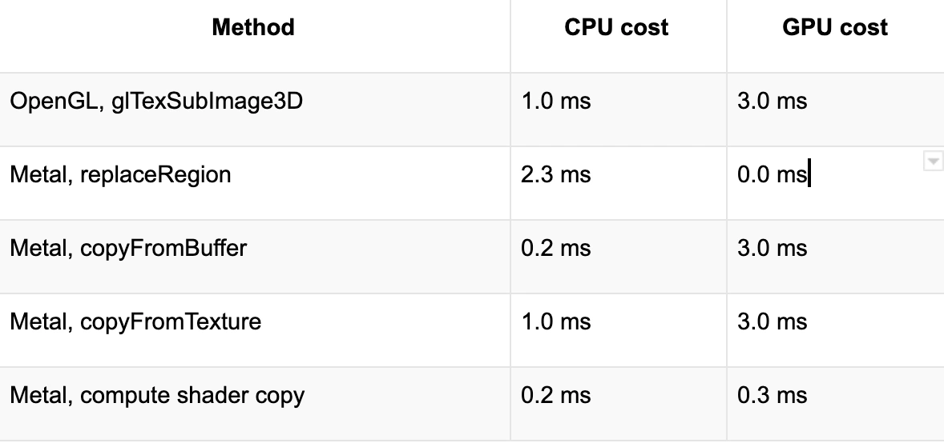Click the copyFromTexture CPU cost 1.0 ms cell

555,321
